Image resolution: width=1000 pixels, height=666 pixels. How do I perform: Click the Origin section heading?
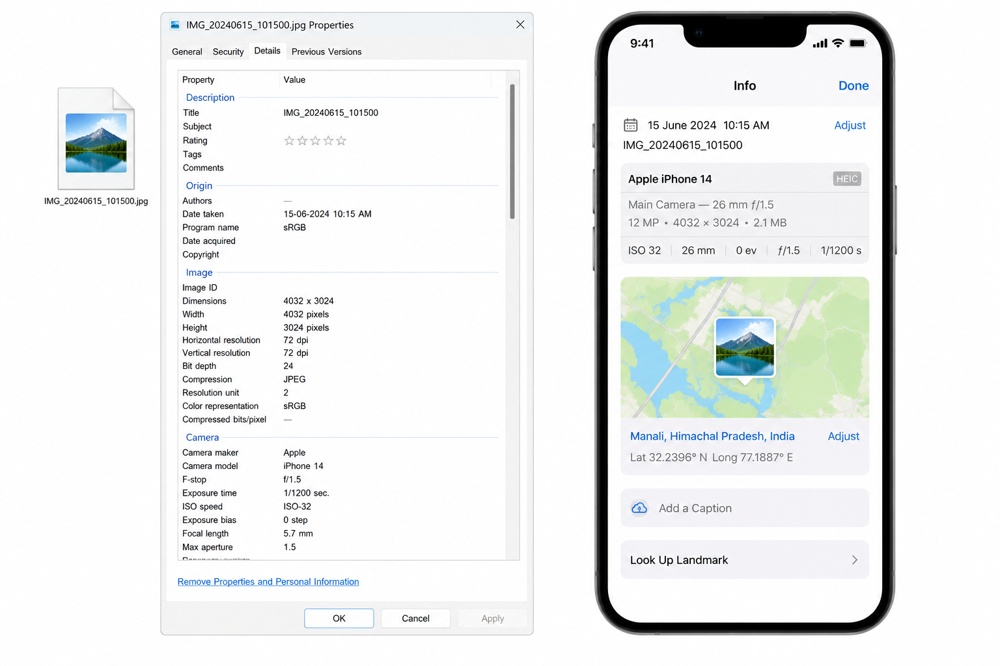tap(199, 185)
